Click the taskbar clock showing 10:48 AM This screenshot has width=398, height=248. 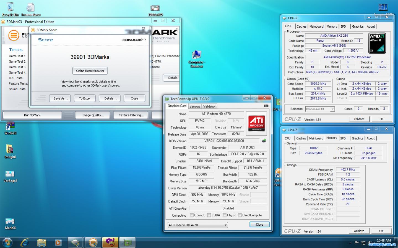pyautogui.click(x=384, y=241)
